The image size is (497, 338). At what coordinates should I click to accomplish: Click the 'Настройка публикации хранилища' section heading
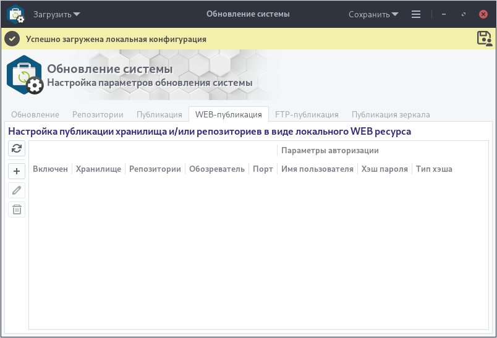click(x=210, y=131)
